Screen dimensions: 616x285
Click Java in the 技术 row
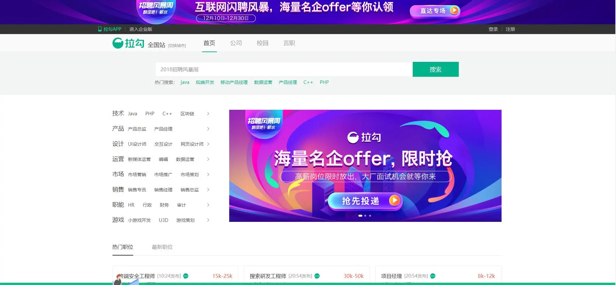pyautogui.click(x=132, y=114)
